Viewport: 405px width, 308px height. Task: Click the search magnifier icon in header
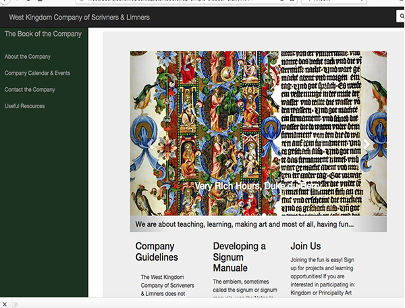tap(402, 16)
